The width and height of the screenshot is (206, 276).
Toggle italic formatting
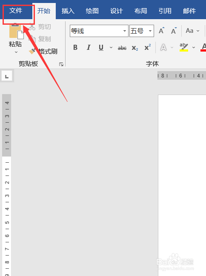(x=89, y=47)
